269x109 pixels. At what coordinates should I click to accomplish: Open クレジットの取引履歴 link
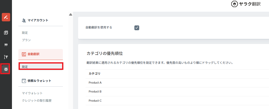[x=37, y=101]
